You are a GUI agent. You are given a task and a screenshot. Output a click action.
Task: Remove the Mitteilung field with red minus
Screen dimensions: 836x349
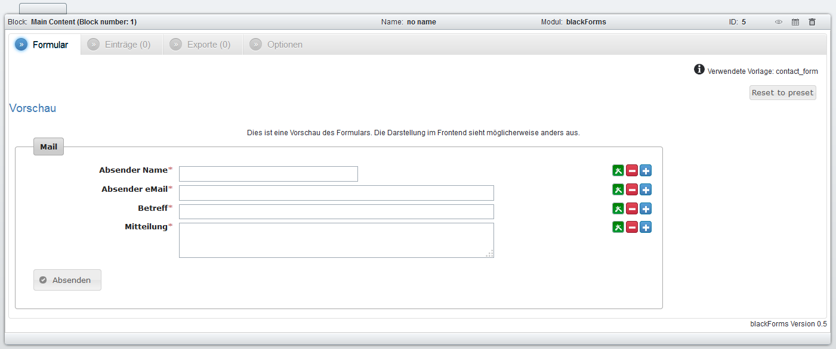tap(632, 227)
